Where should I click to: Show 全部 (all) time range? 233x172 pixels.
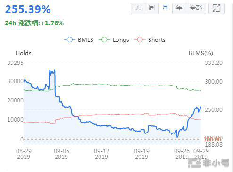pyautogui.click(x=196, y=8)
